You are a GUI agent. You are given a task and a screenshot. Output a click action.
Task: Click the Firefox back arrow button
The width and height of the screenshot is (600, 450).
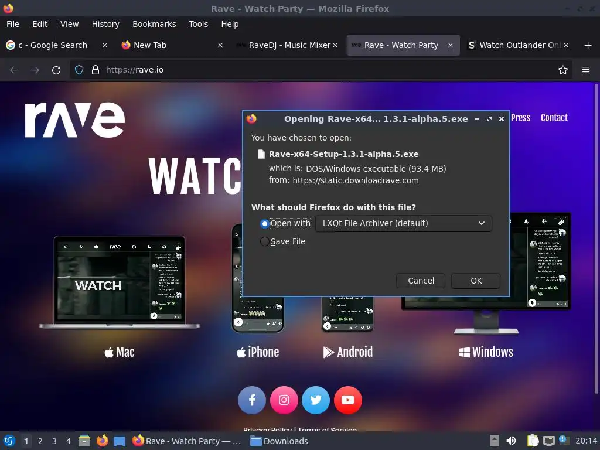14,70
